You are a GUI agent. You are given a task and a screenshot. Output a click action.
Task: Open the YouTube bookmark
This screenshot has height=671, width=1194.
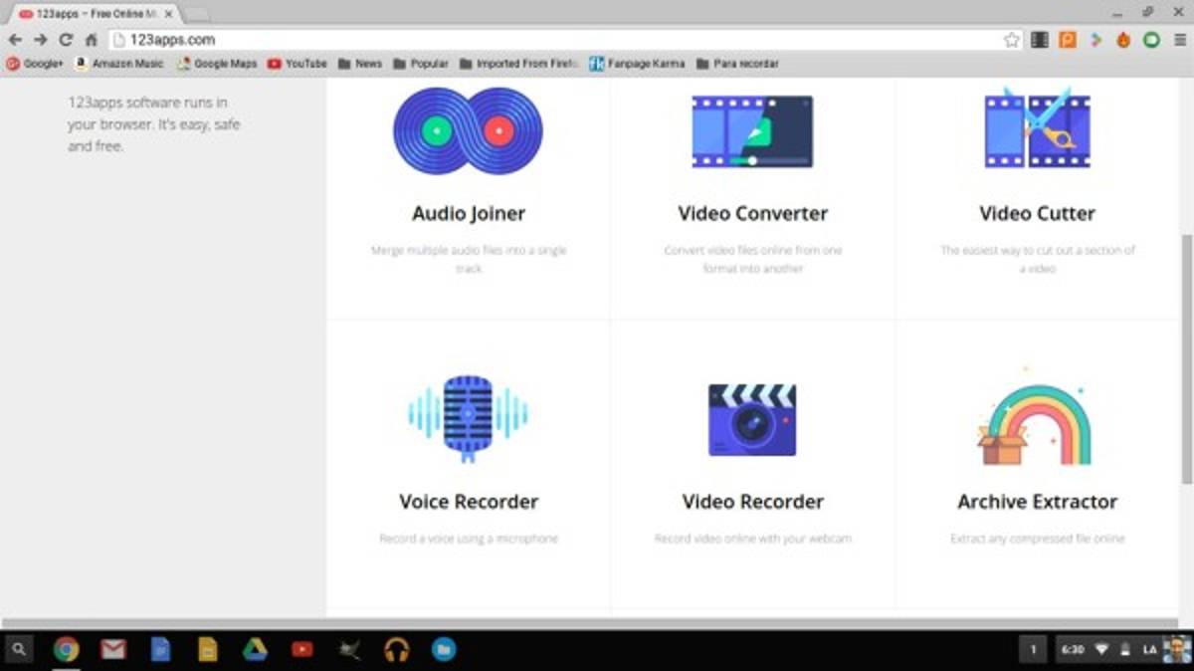tap(297, 64)
